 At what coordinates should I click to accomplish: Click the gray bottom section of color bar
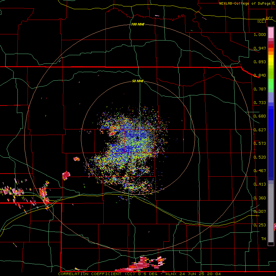coord(271,213)
